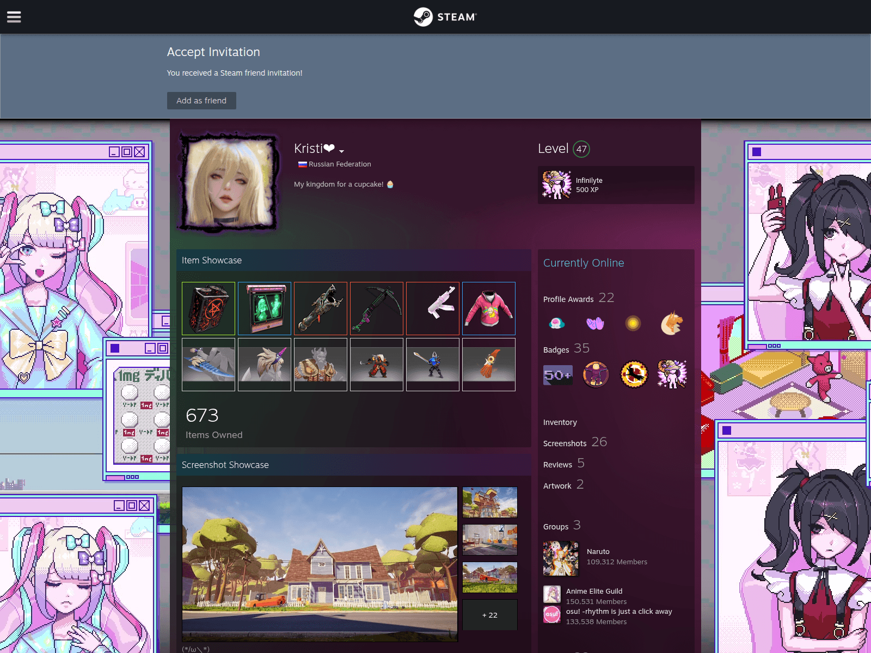Click the purple hands award icon
871x653 pixels.
(595, 323)
